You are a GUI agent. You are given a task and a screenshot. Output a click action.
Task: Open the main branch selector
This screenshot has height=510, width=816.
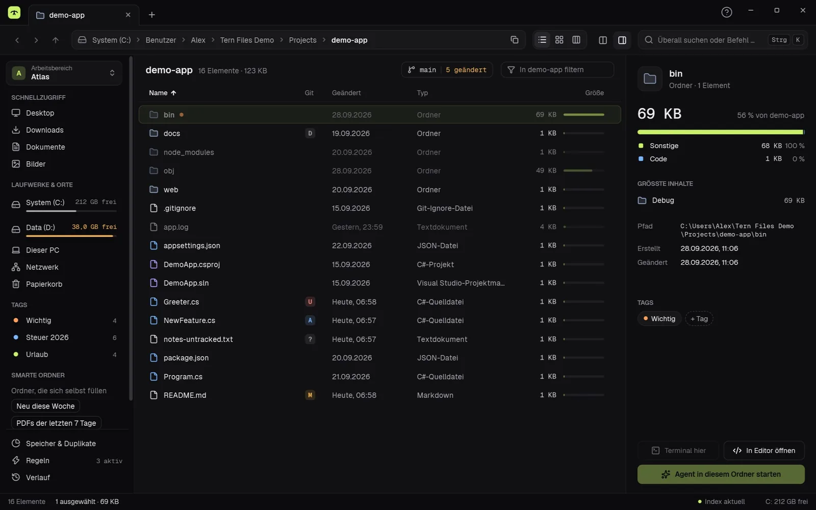click(422, 70)
